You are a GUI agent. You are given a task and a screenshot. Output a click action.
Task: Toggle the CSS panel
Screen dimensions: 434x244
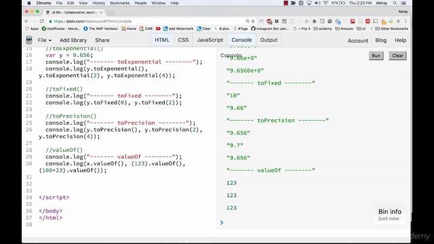tap(183, 40)
